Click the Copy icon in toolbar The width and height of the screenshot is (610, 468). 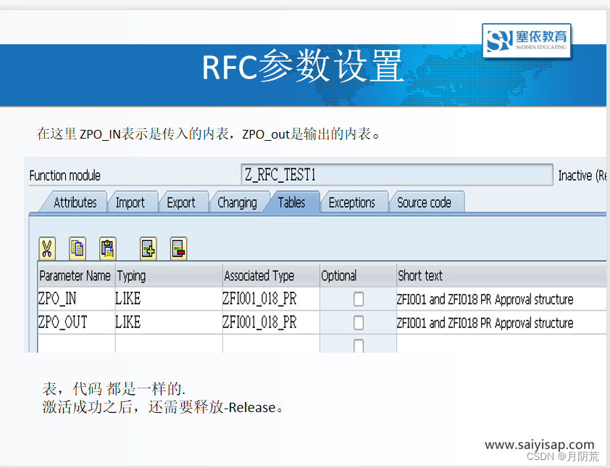click(78, 249)
